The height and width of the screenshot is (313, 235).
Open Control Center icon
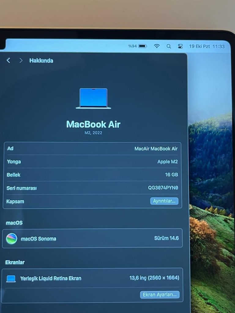coord(180,46)
